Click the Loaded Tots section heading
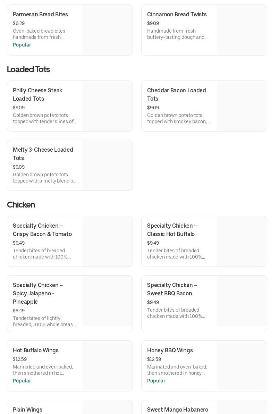 28,69
